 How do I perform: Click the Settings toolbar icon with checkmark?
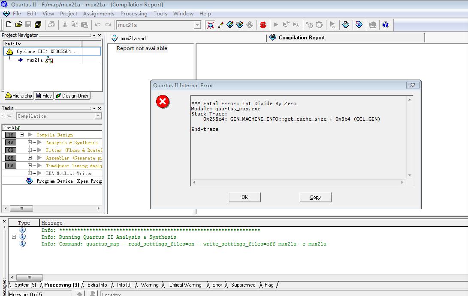[230, 25]
